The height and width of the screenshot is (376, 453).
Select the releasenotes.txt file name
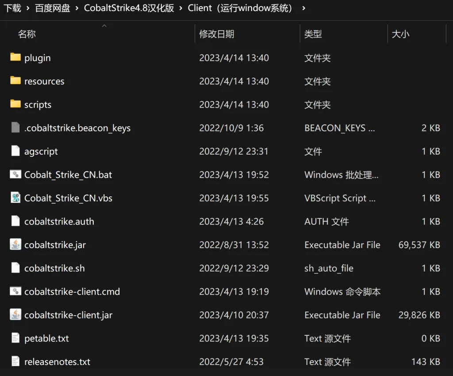click(57, 362)
